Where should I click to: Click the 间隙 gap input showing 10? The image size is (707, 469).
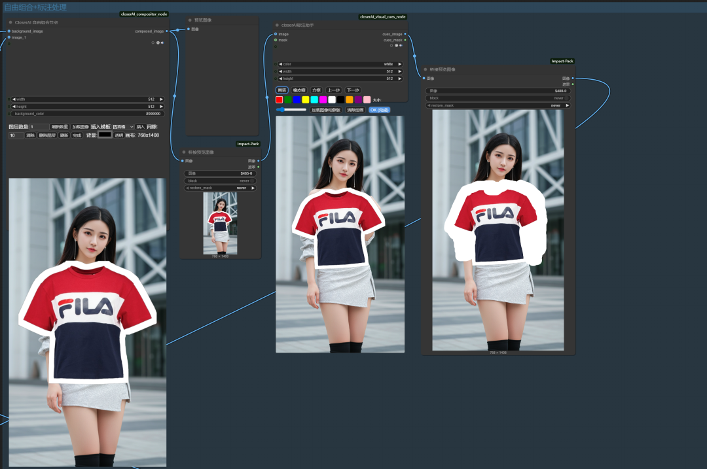click(16, 135)
